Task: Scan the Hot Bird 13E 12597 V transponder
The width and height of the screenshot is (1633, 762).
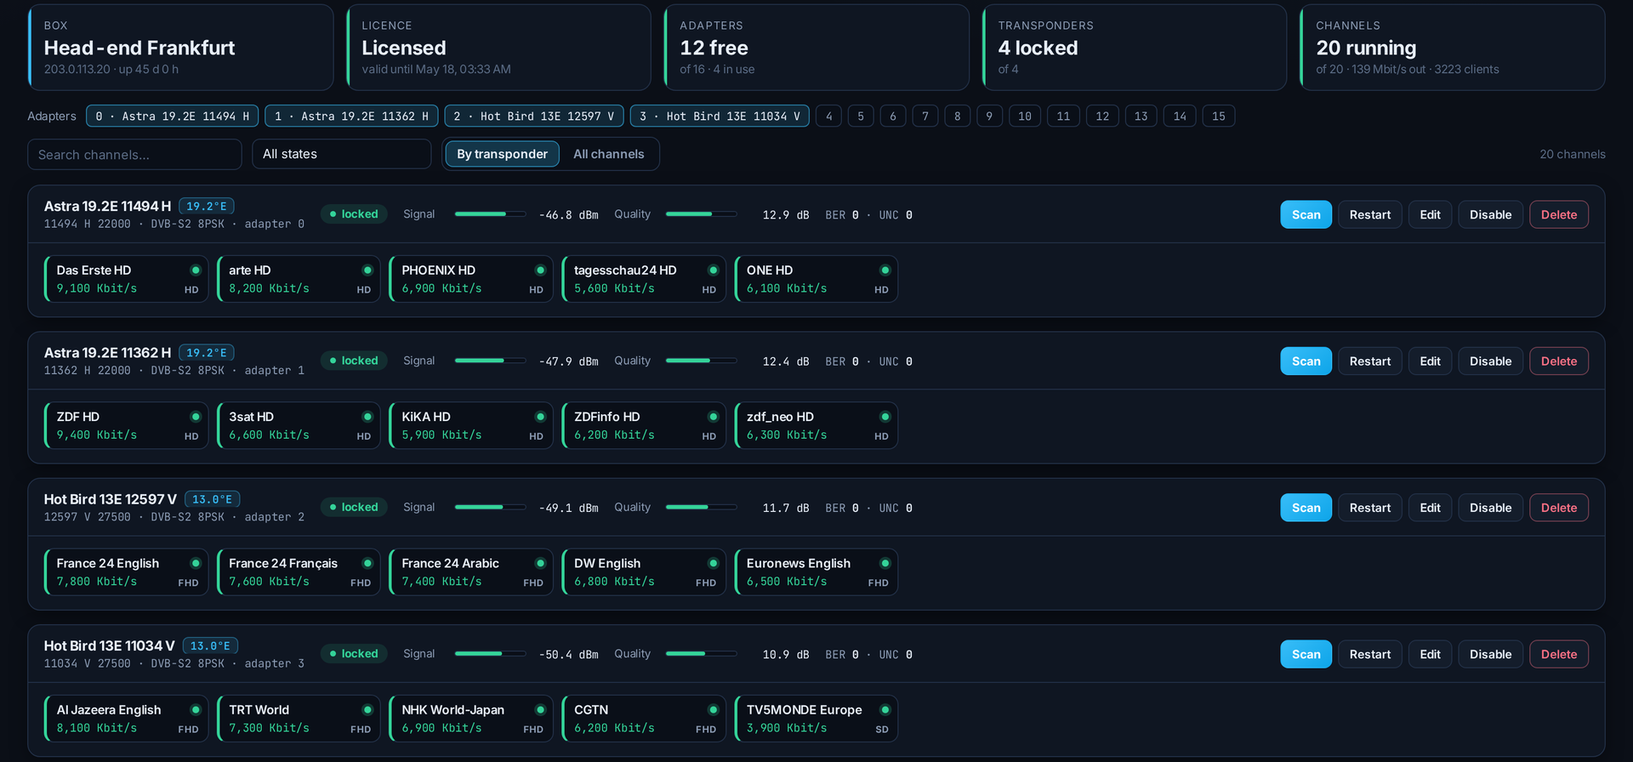Action: pos(1306,508)
